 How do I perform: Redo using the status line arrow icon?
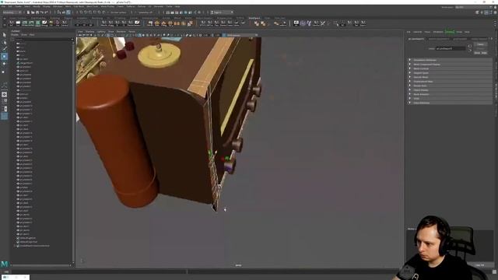[46, 12]
